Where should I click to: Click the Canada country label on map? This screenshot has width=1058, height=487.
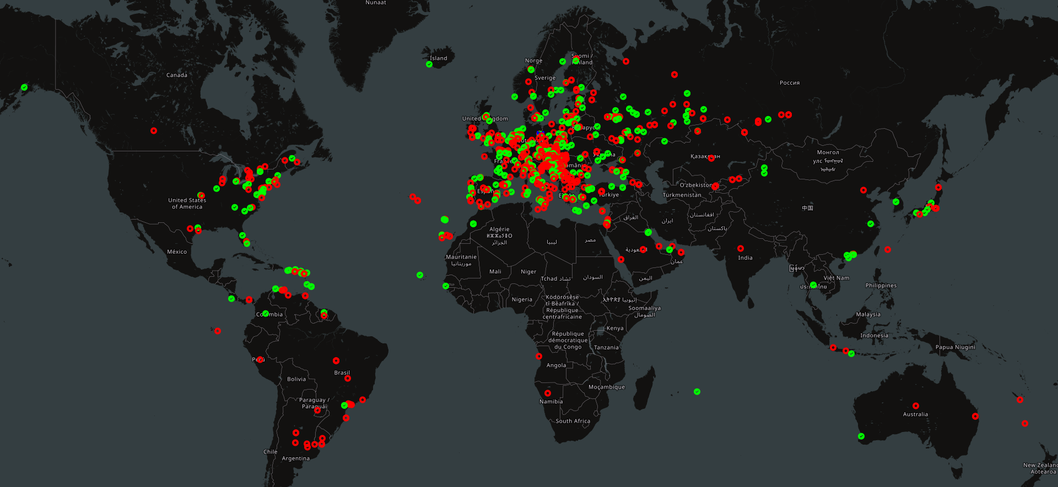177,75
